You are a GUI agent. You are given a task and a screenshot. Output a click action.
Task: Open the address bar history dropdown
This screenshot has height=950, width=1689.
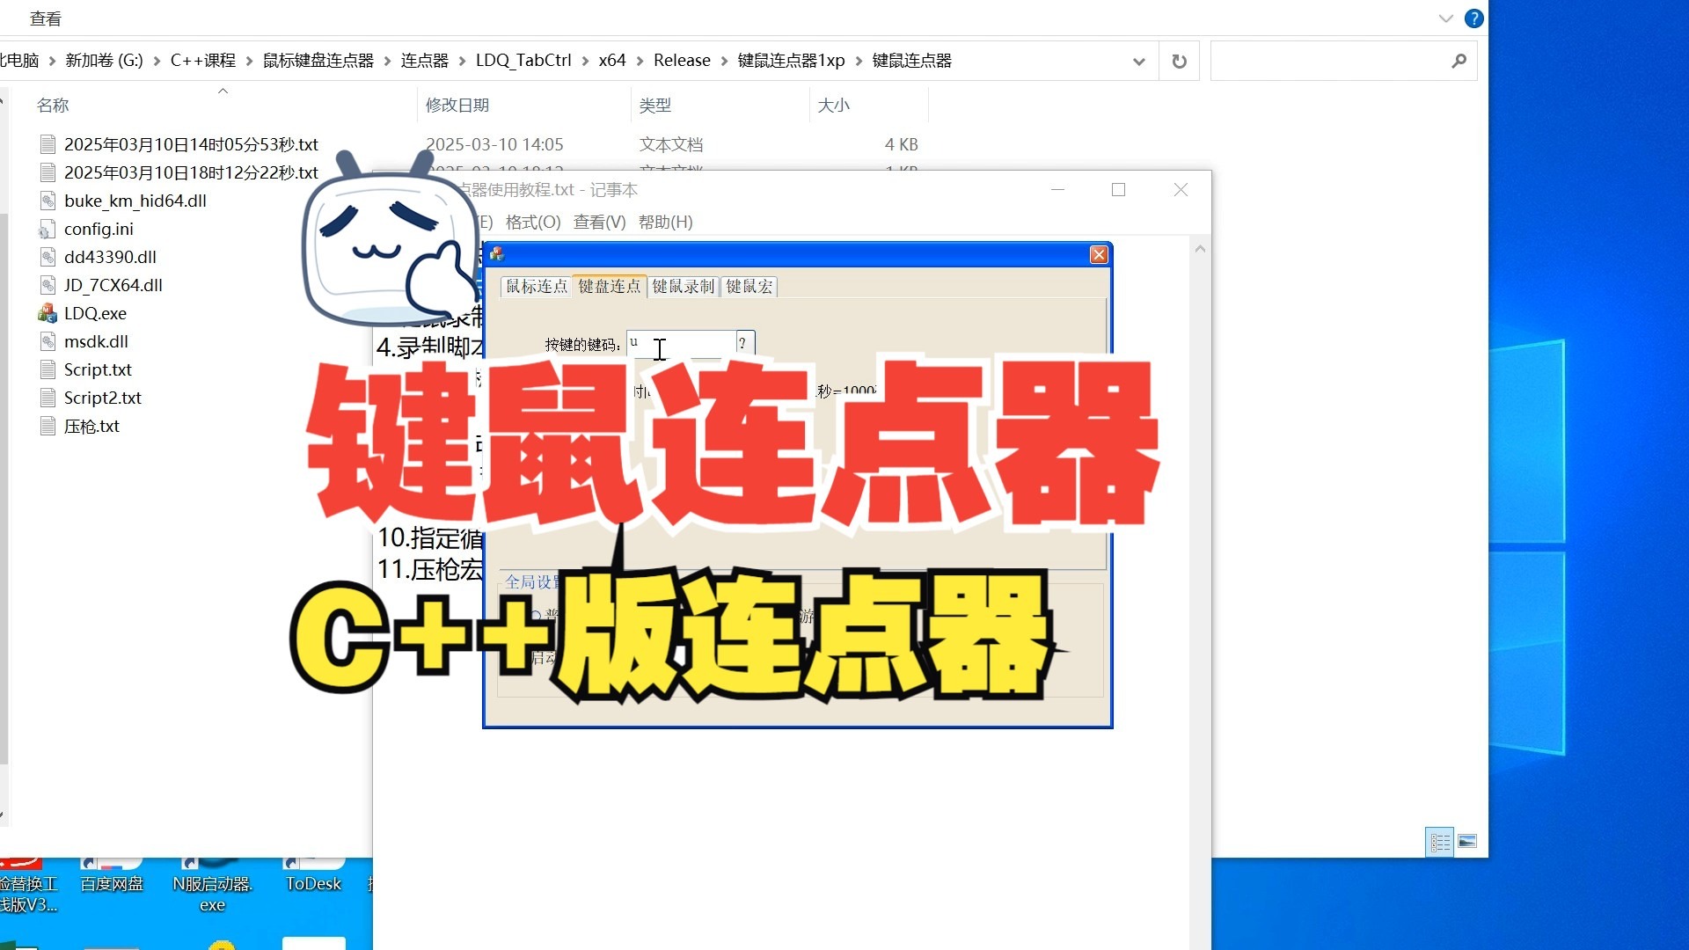point(1138,61)
